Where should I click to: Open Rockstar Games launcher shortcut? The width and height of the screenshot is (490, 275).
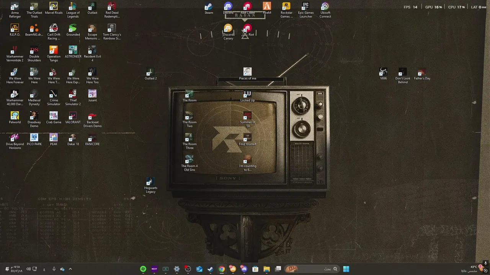click(286, 10)
